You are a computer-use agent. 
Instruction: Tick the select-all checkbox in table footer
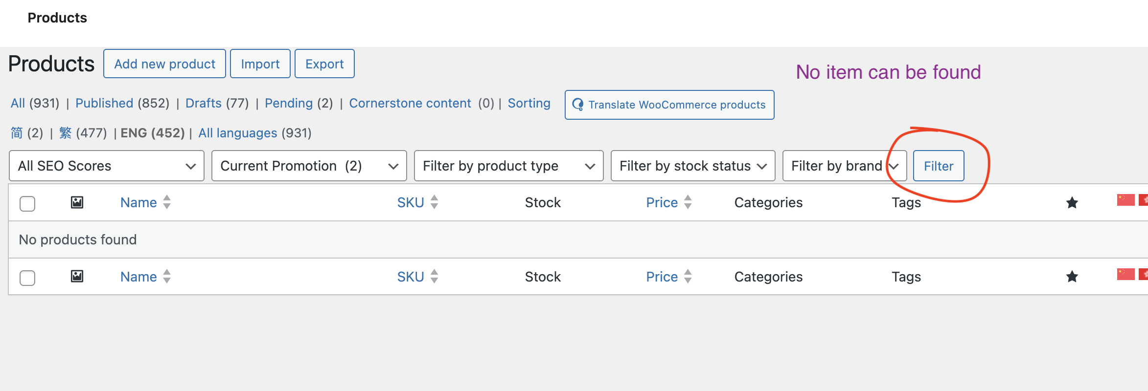pyautogui.click(x=27, y=278)
